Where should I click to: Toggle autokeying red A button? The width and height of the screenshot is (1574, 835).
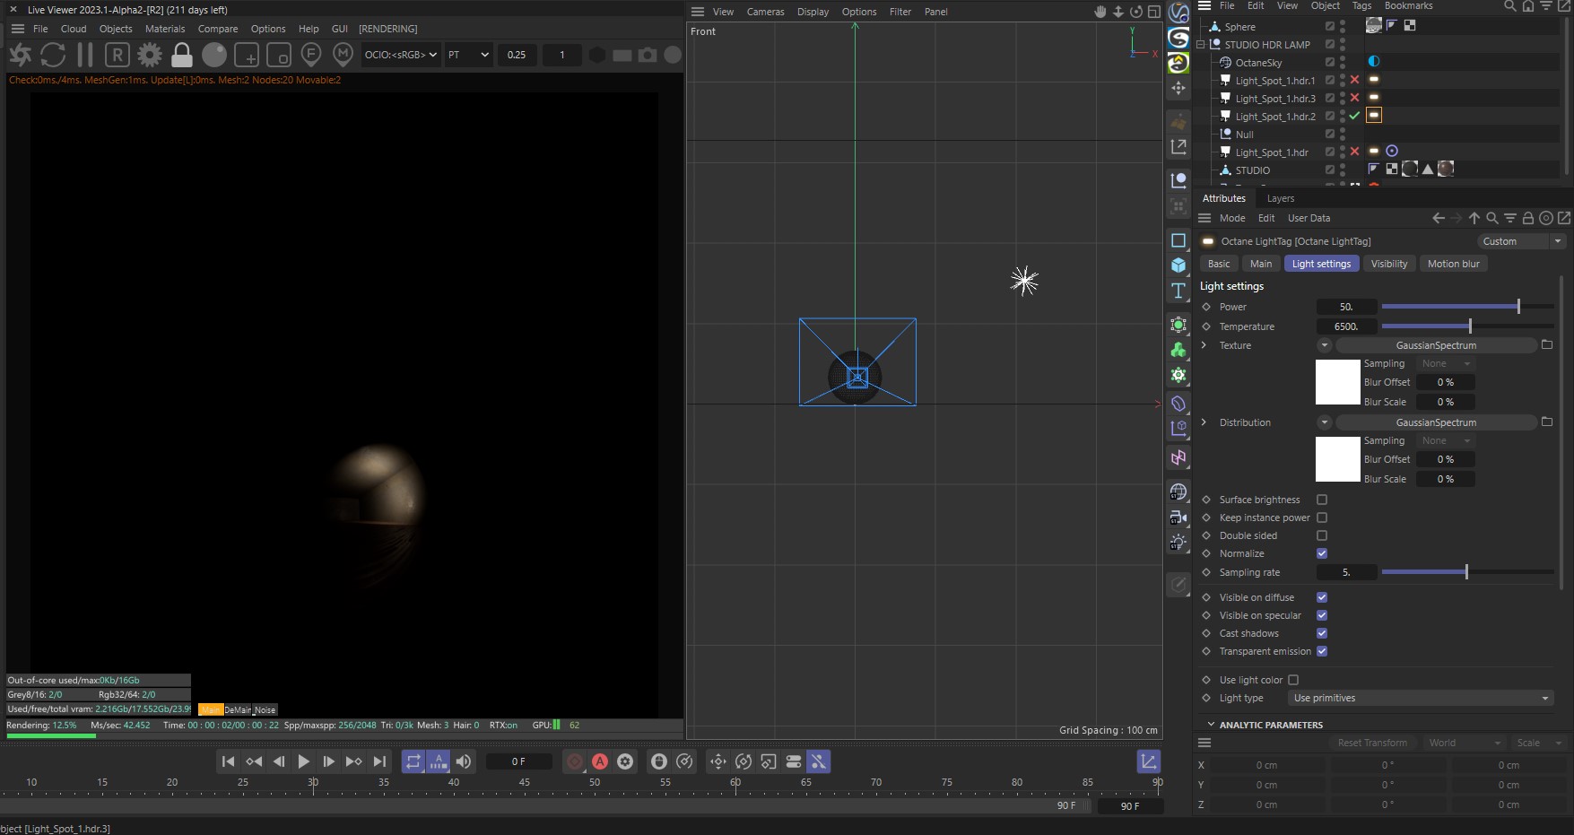(600, 761)
